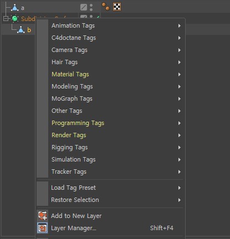Image resolution: width=230 pixels, height=239 pixels.
Task: Select the polygon object icon for a
Action: (15, 8)
